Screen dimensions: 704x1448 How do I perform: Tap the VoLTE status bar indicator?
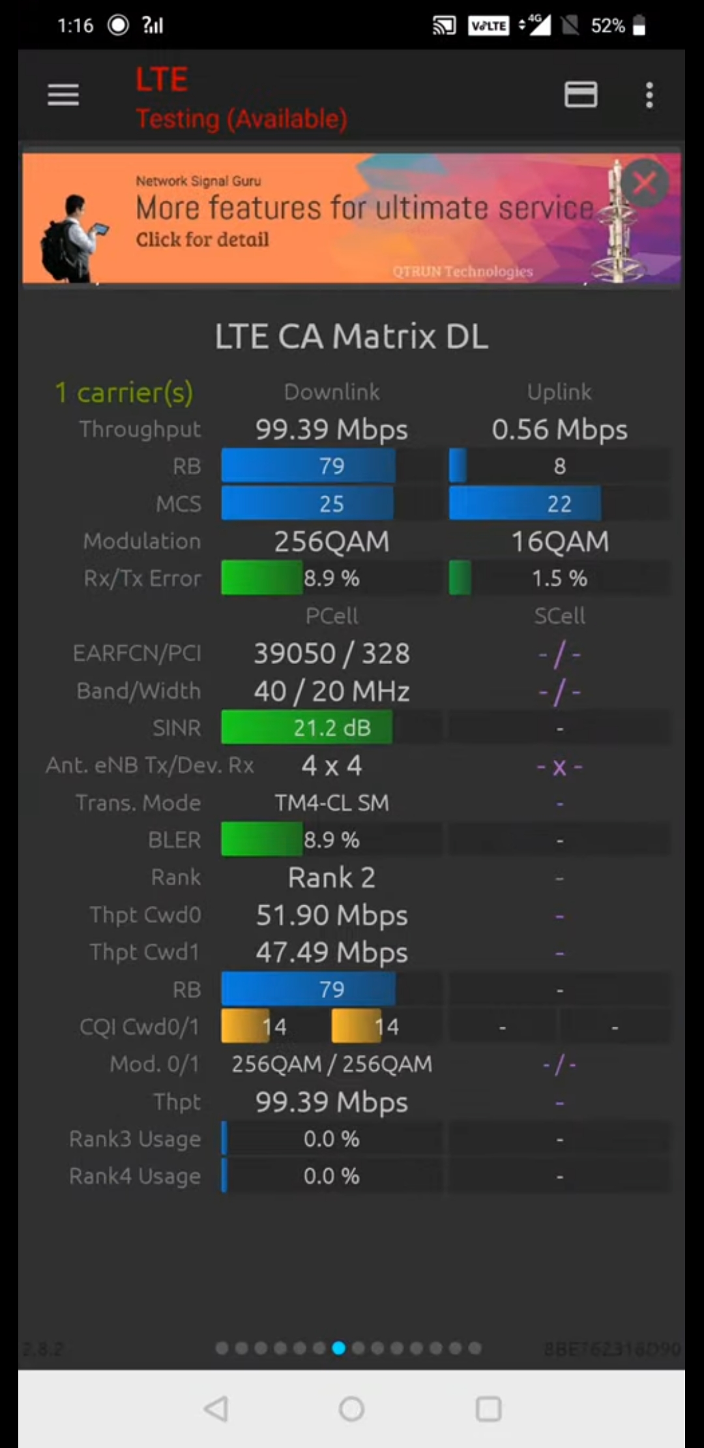[x=488, y=25]
